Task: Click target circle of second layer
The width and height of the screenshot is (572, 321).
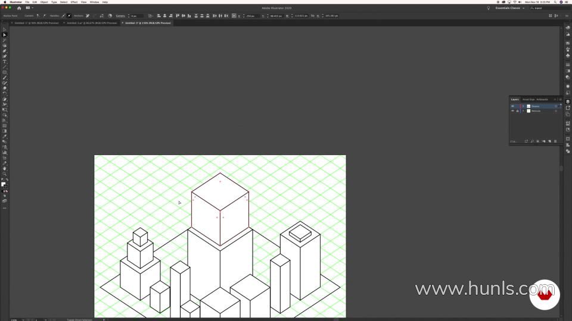Action: tap(556, 111)
